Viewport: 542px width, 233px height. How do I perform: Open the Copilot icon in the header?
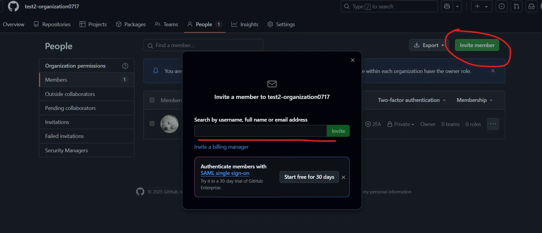447,6
